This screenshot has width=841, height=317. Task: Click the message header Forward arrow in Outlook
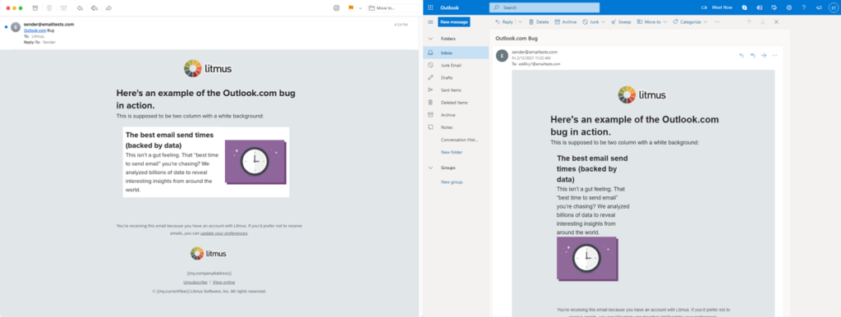764,55
